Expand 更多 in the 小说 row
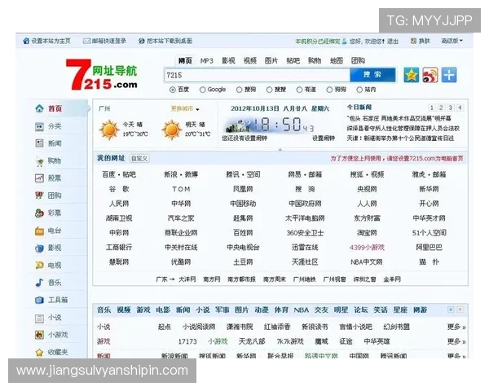 click(456, 327)
